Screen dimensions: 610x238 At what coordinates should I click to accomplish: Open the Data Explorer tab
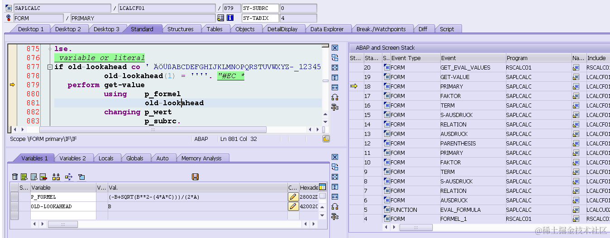[327, 29]
